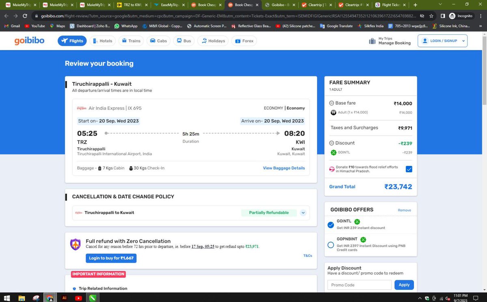Uncheck the flood relief donation checkbox
Viewport: 487px width, 302px height.
tap(409, 169)
